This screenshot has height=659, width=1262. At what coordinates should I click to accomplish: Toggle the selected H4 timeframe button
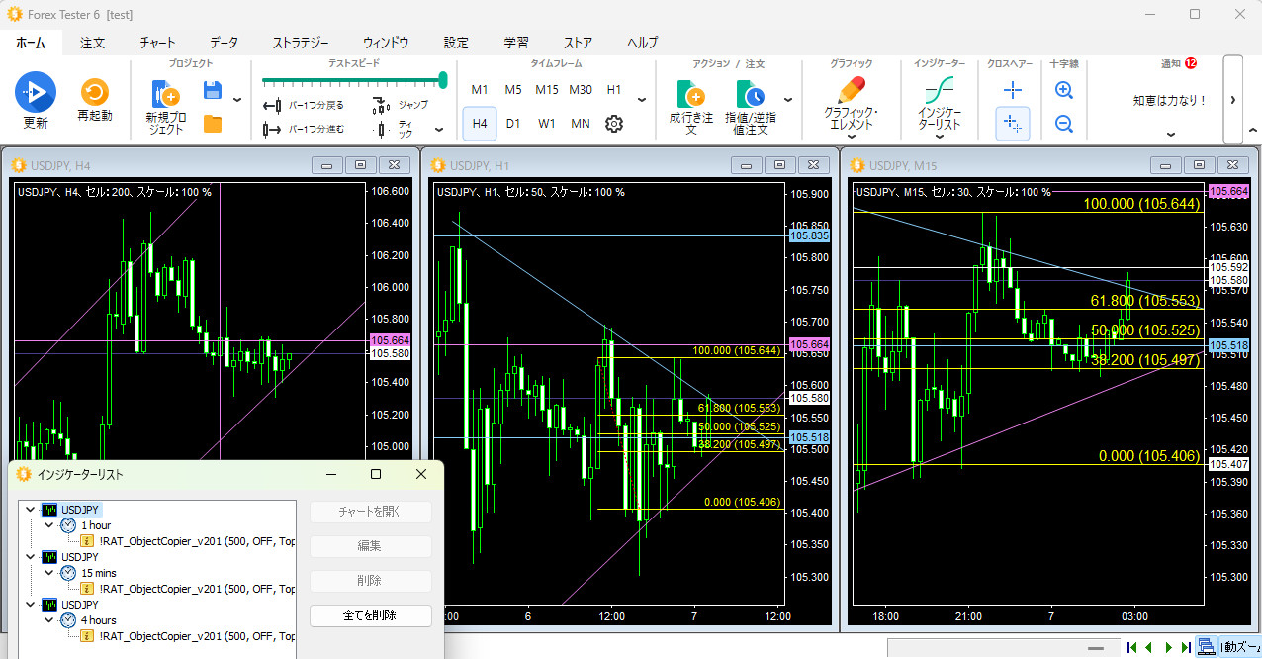coord(480,124)
